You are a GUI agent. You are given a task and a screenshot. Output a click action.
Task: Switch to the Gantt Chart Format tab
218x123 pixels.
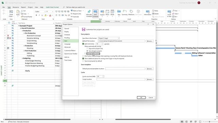[52, 7]
